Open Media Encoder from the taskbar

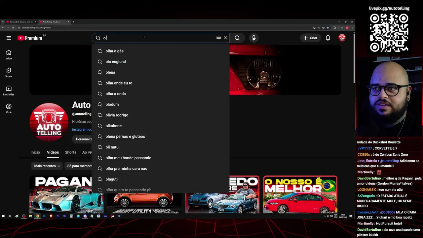[64, 216]
